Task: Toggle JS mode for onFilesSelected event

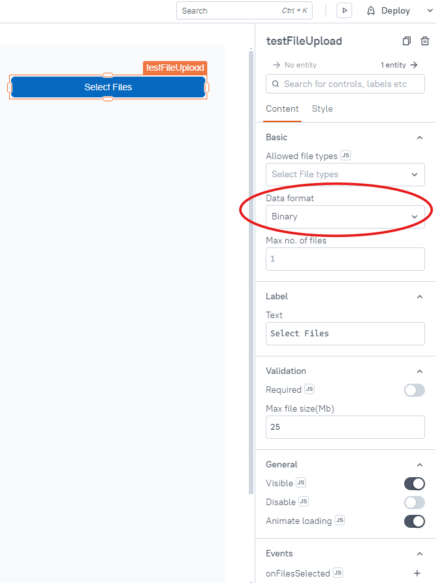Action: (x=339, y=573)
